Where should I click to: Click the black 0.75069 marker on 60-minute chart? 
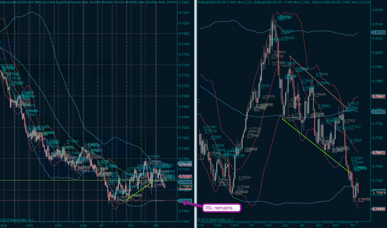click(185, 186)
